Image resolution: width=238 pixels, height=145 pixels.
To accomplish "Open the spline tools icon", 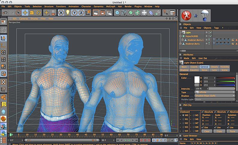I will (x=124, y=13).
